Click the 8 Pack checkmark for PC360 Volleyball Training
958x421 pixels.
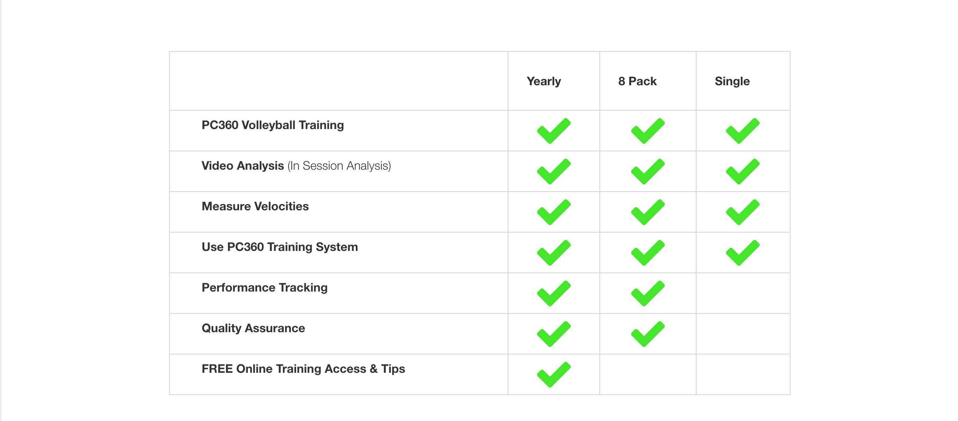(x=648, y=131)
